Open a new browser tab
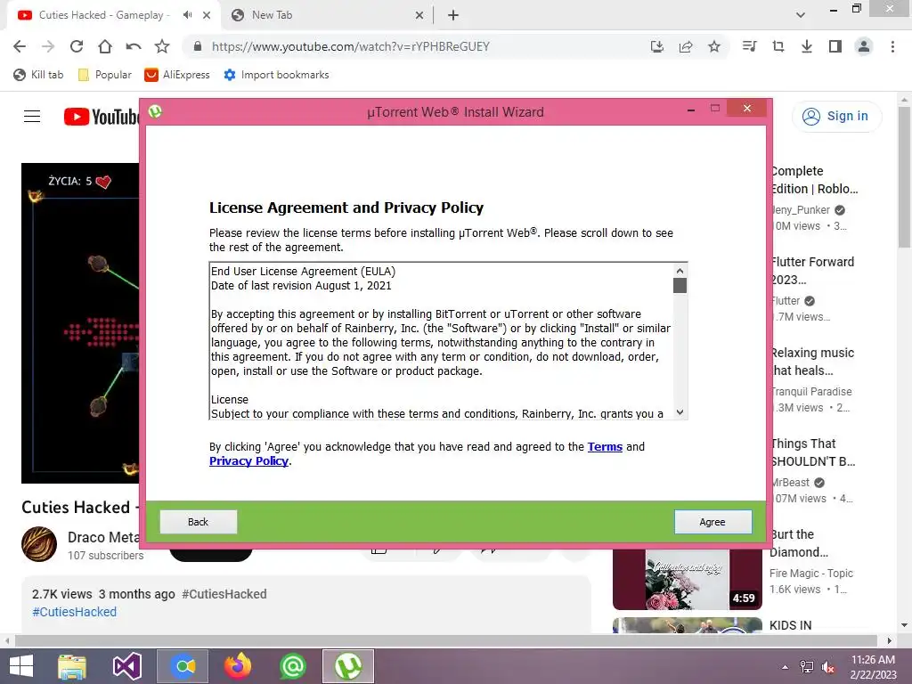The image size is (912, 684). tap(453, 15)
